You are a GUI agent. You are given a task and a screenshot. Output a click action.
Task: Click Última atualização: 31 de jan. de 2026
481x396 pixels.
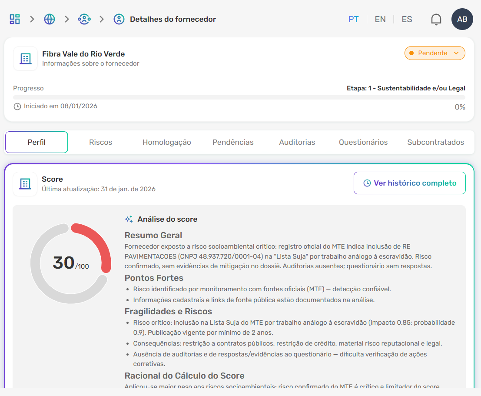(x=99, y=189)
